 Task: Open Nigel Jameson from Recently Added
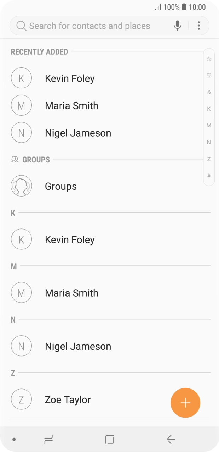78,133
